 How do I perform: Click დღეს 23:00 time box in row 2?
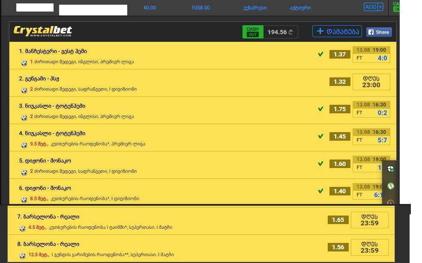tap(371, 82)
